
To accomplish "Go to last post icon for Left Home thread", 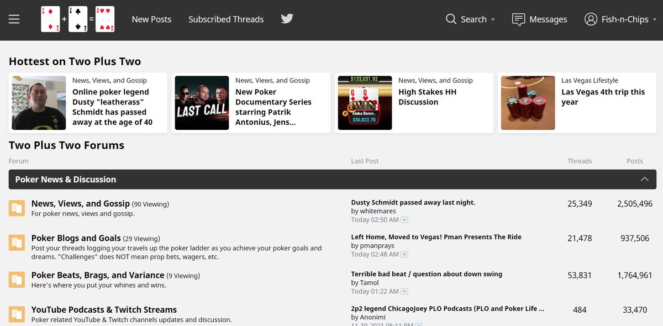I will click(404, 255).
